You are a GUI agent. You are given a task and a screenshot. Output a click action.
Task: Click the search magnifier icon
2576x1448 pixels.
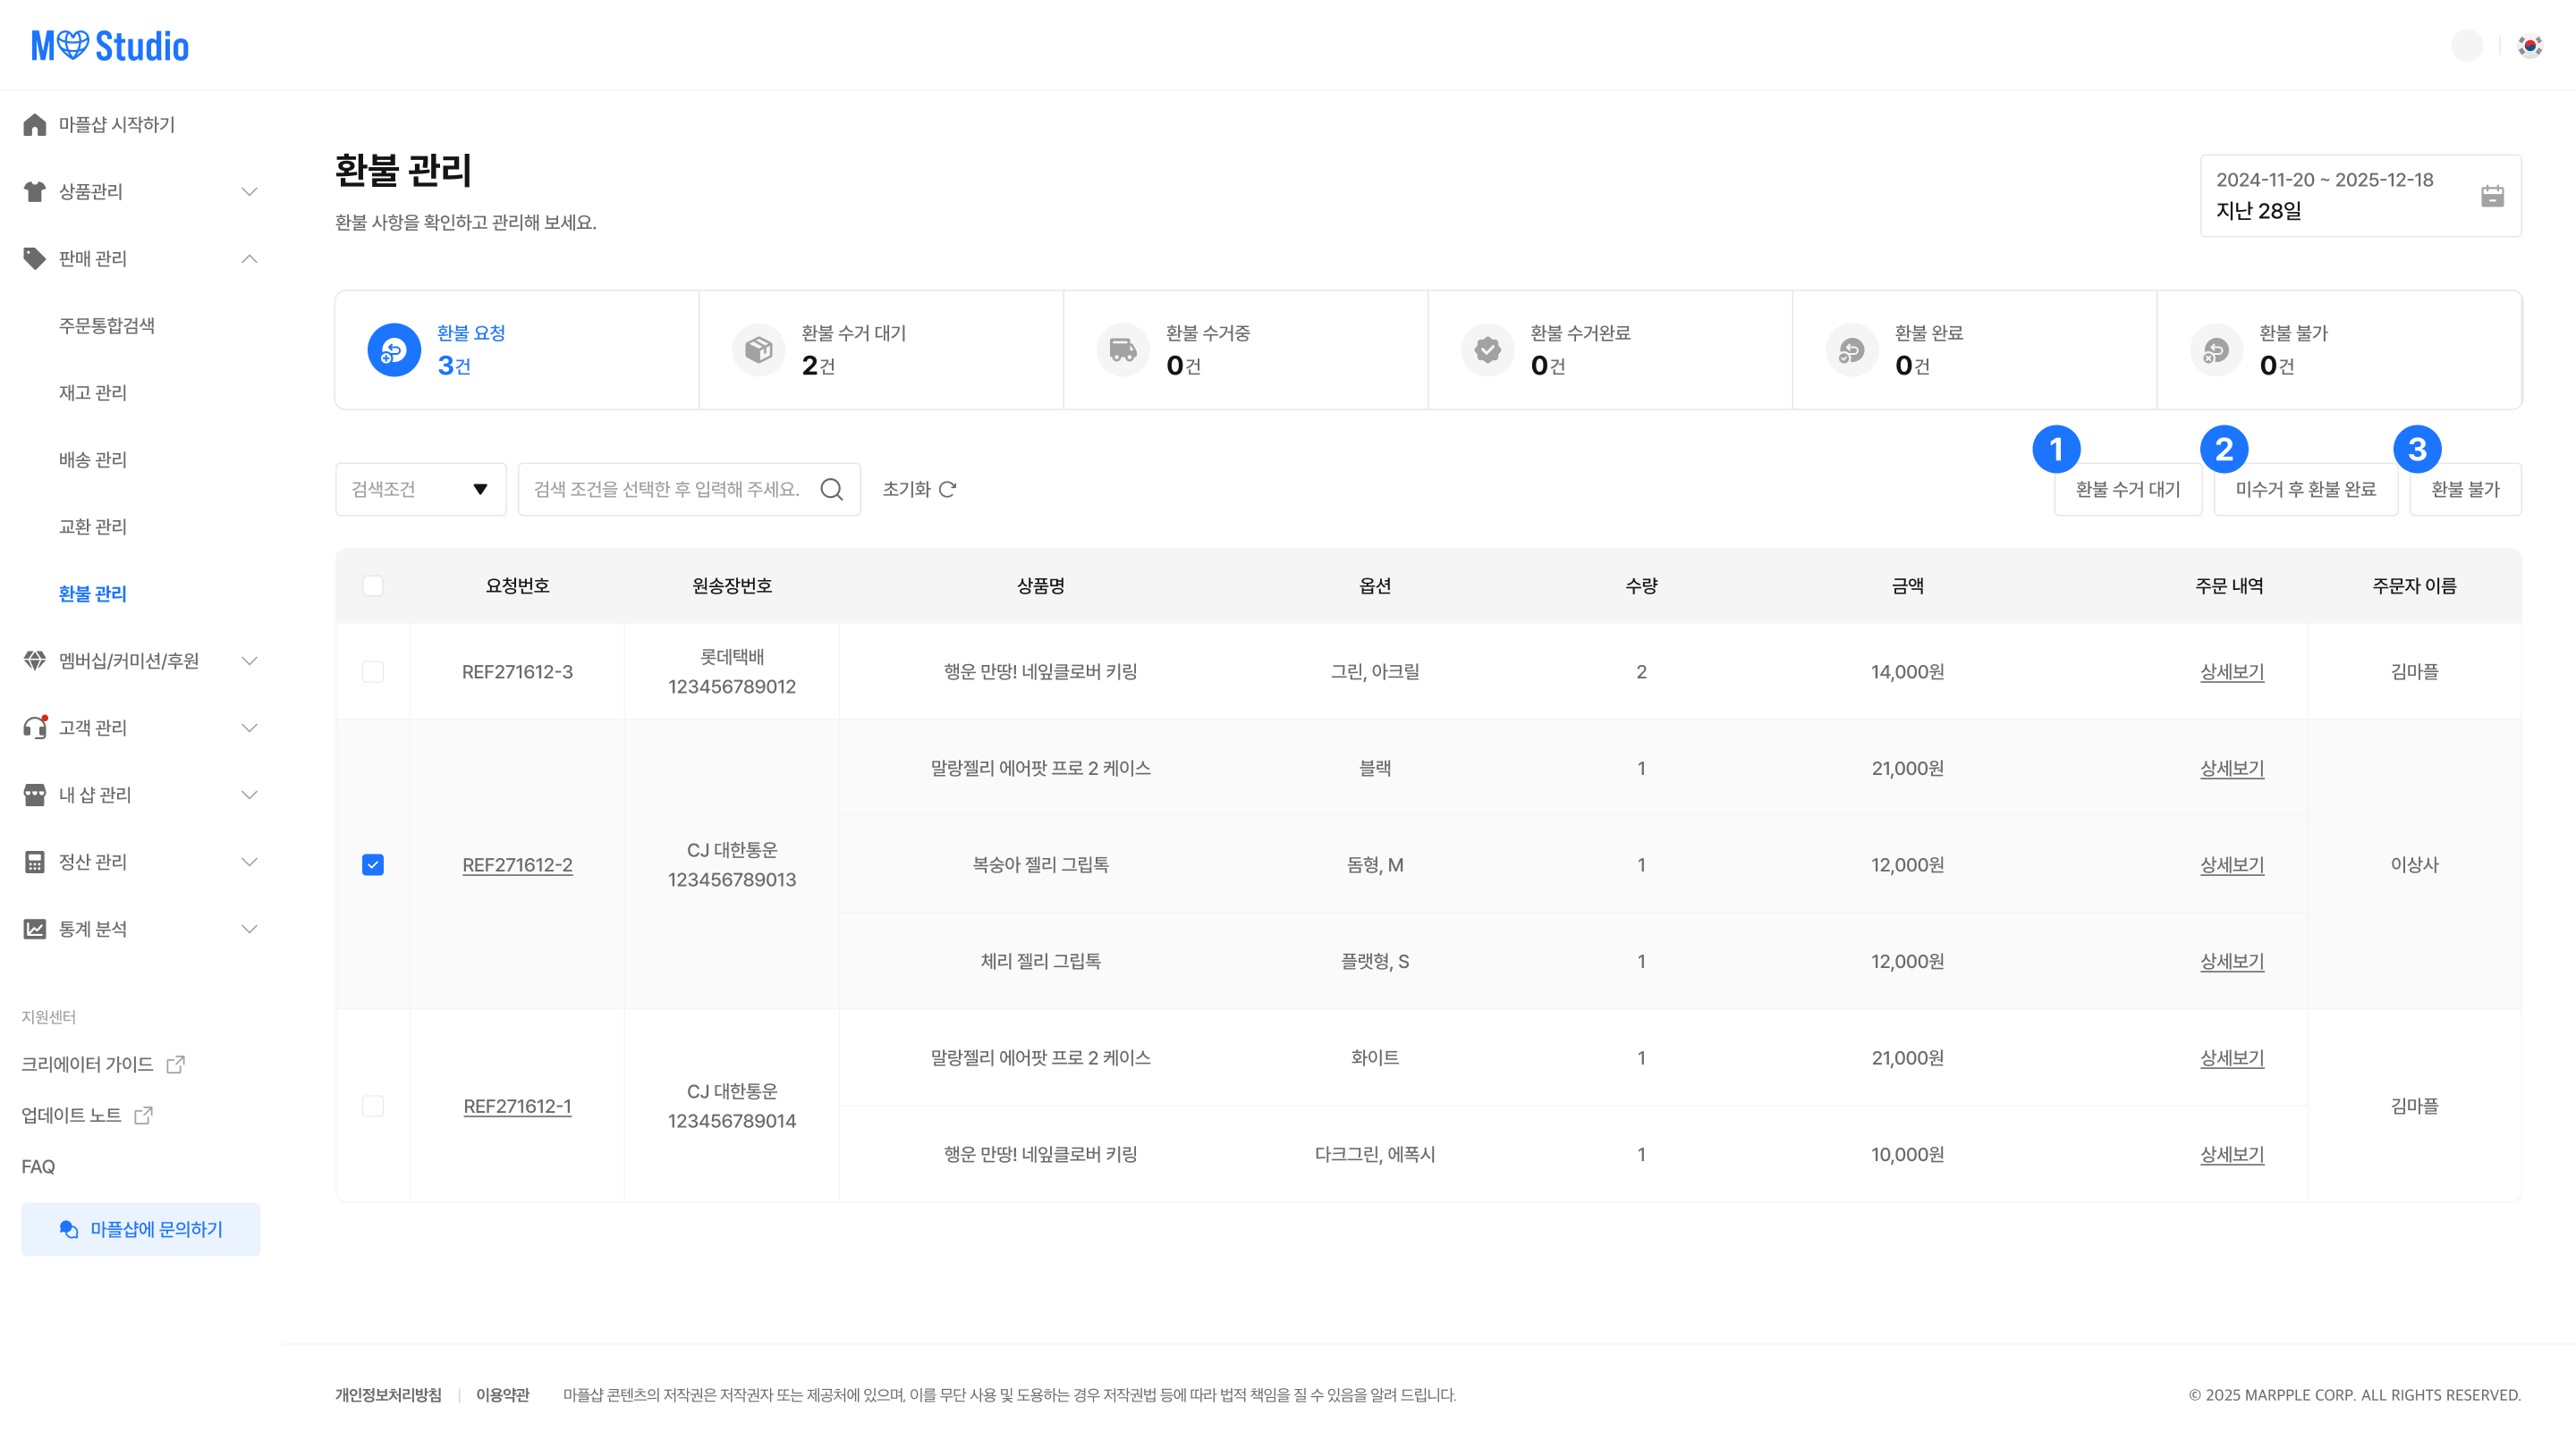(831, 490)
